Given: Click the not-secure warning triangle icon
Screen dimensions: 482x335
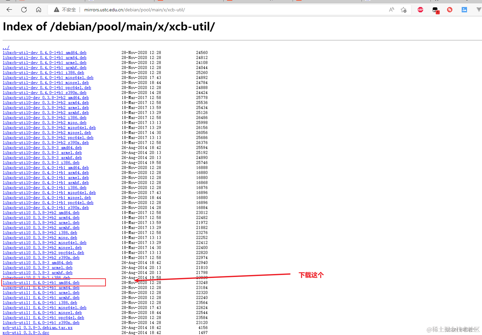Looking at the screenshot, I should click(x=57, y=10).
